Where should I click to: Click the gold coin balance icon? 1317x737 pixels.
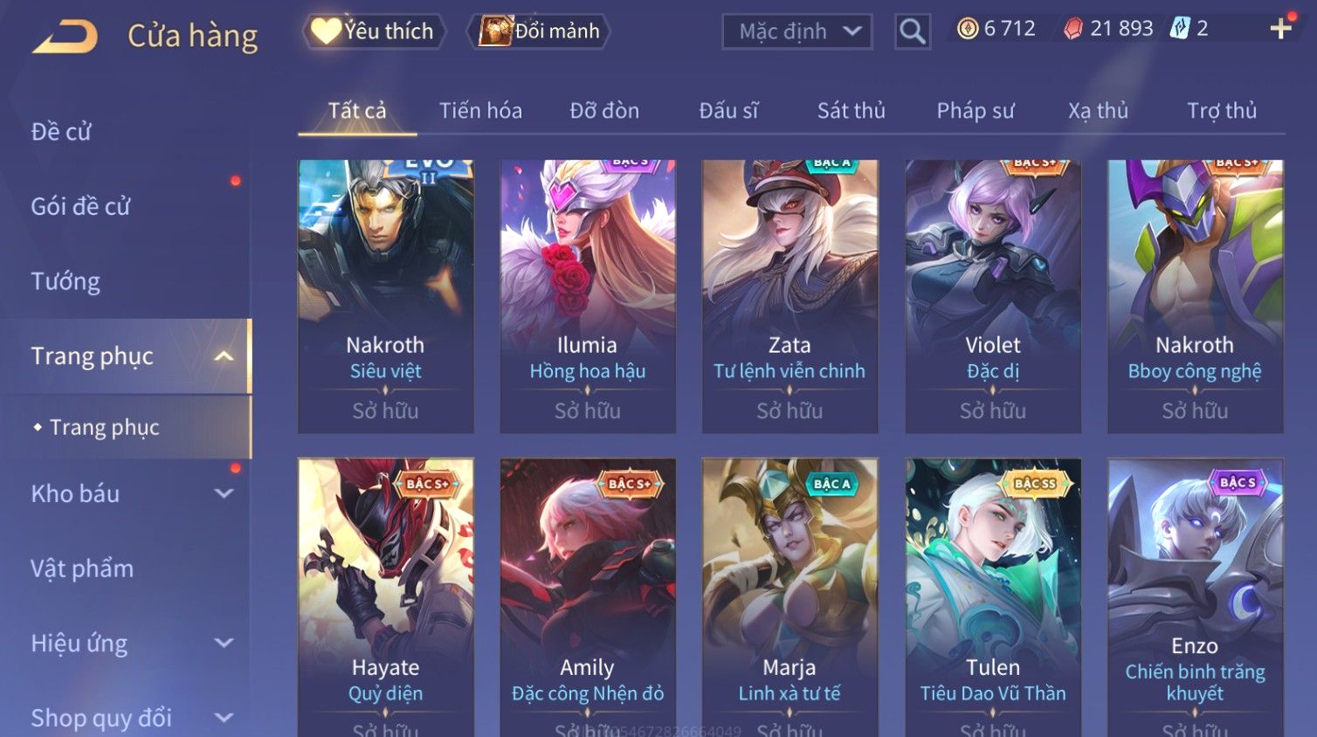click(968, 29)
